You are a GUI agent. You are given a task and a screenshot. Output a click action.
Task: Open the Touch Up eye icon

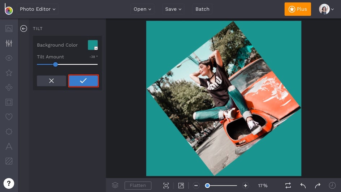(9, 58)
